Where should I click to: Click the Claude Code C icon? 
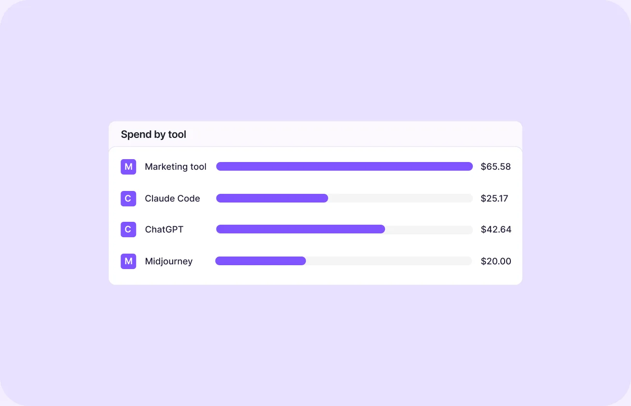128,199
